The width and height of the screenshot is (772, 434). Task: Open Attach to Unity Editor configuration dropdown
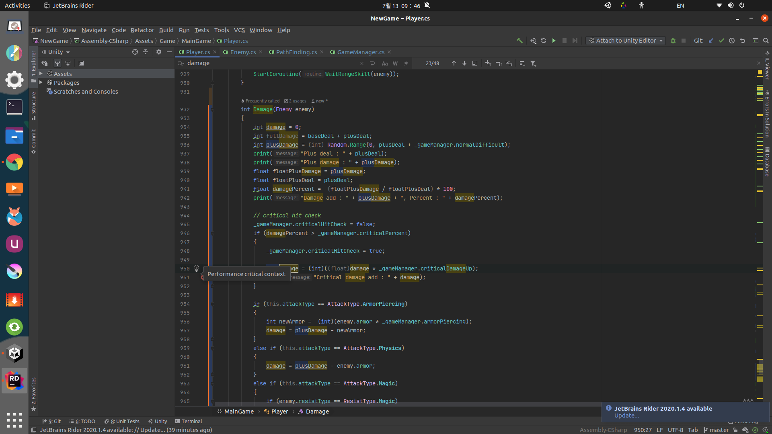(626, 41)
